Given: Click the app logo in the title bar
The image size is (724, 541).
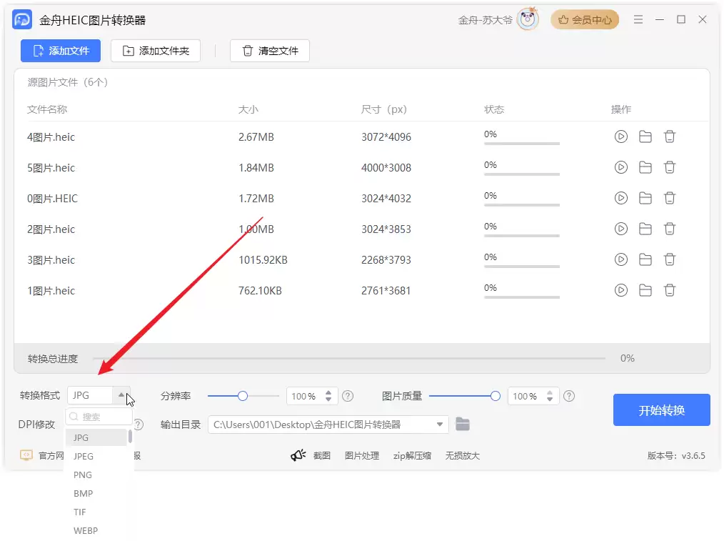Looking at the screenshot, I should point(22,20).
